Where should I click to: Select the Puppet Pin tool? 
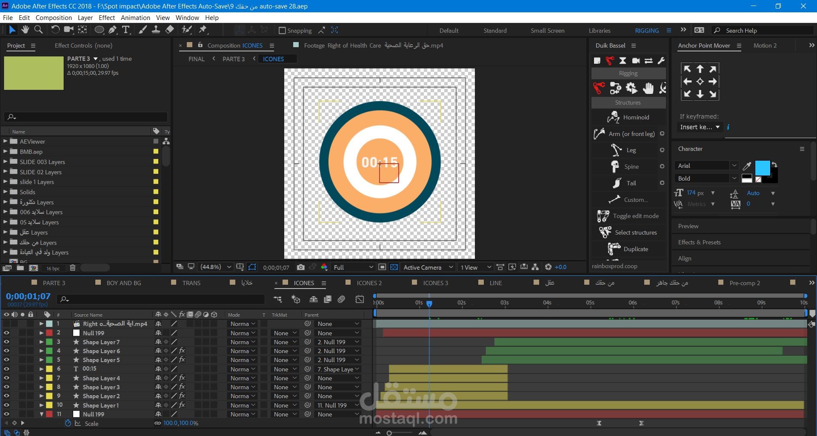click(x=203, y=30)
